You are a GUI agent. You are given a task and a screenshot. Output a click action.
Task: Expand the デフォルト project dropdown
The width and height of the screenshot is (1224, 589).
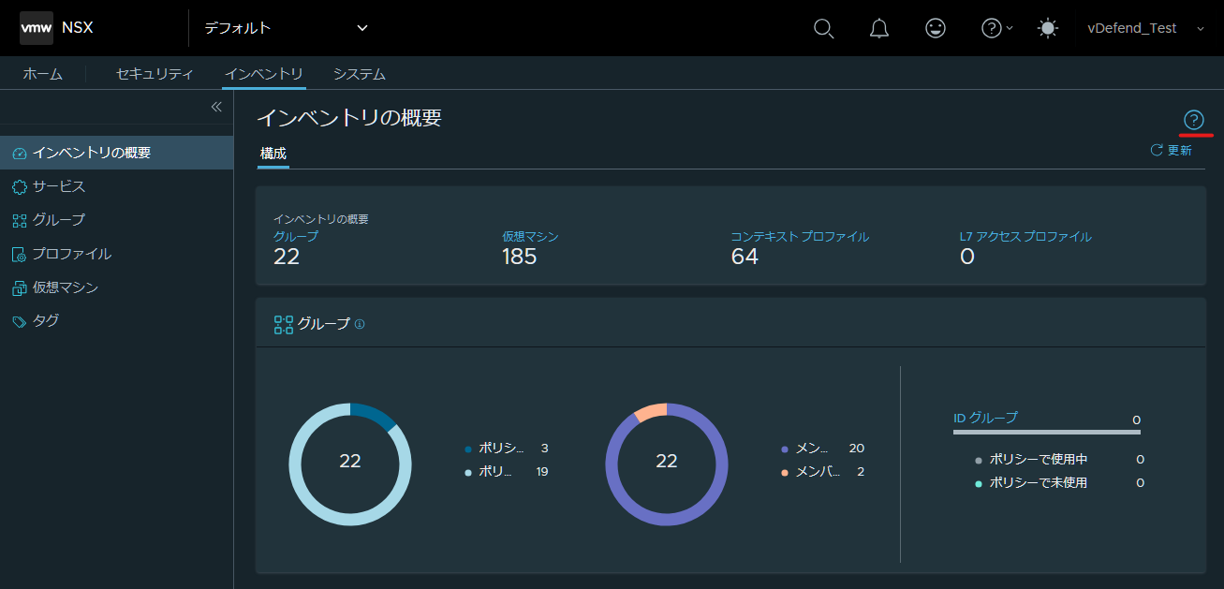(287, 28)
